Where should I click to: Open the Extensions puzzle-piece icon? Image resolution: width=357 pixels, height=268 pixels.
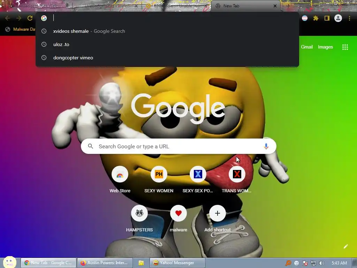pos(316,18)
